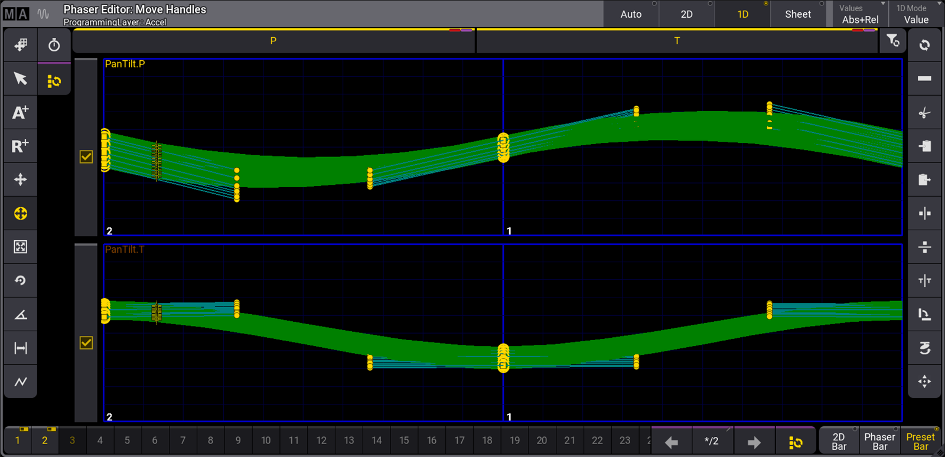Click the filter icon beside T header

[x=892, y=41]
